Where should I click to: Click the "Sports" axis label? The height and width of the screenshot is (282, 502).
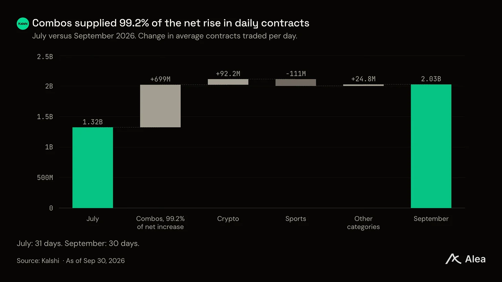(x=295, y=219)
